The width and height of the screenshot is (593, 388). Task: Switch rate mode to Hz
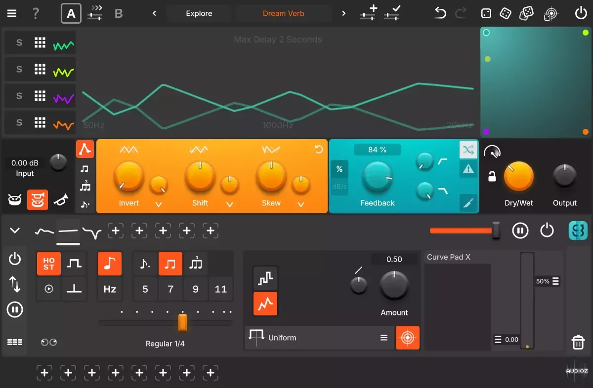click(110, 289)
